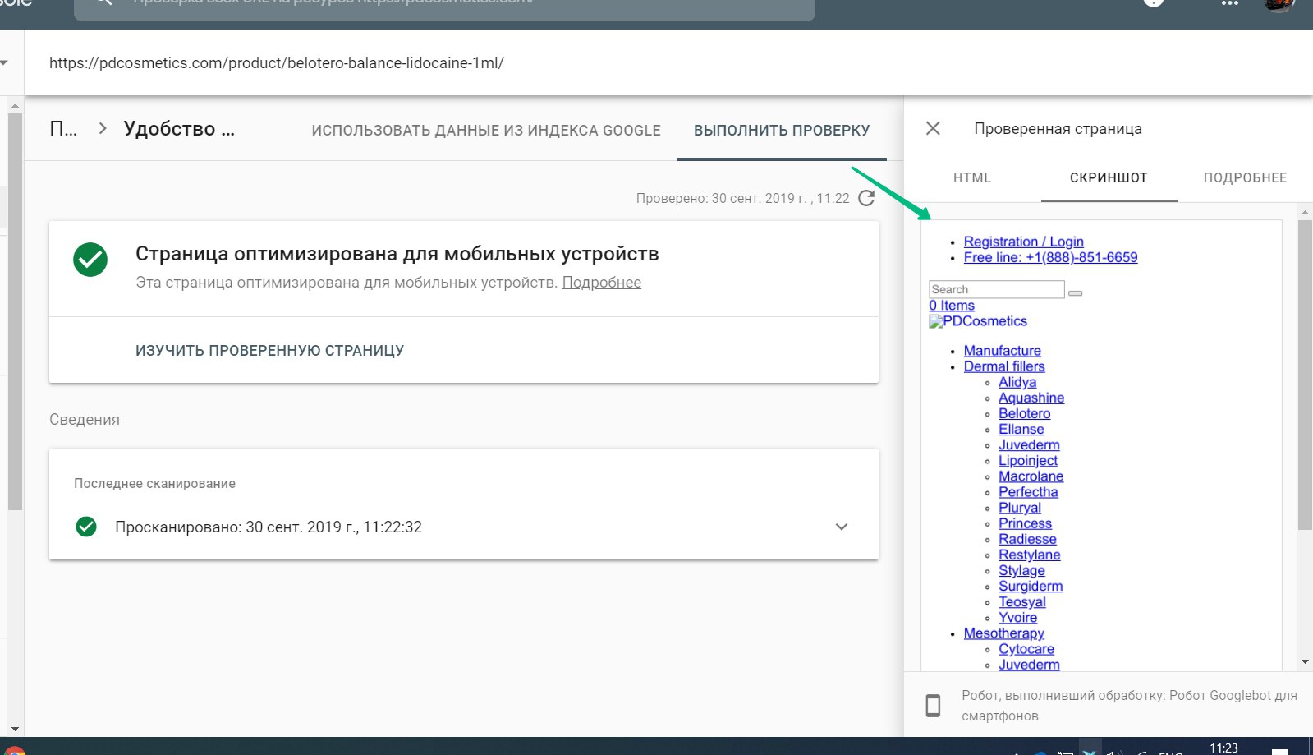The height and width of the screenshot is (755, 1313).
Task: Click the Cytocare link
Action: (x=1026, y=649)
